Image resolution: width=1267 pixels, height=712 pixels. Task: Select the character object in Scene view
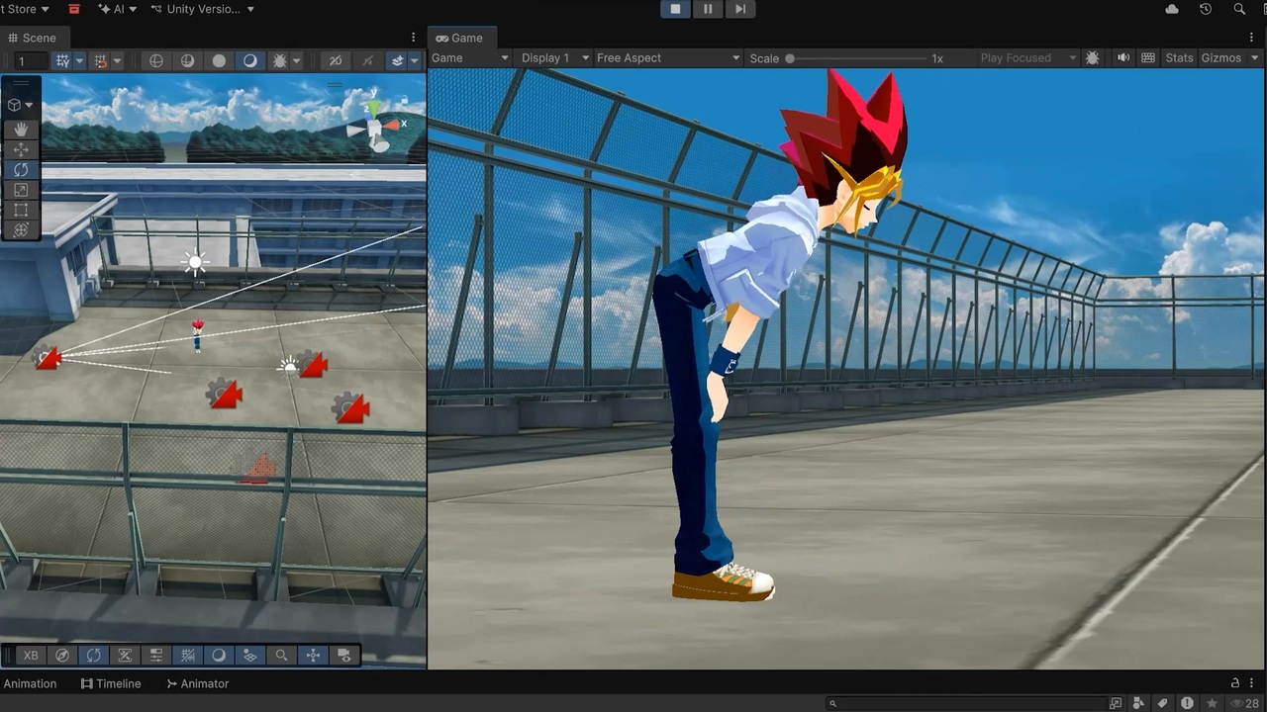(x=197, y=334)
